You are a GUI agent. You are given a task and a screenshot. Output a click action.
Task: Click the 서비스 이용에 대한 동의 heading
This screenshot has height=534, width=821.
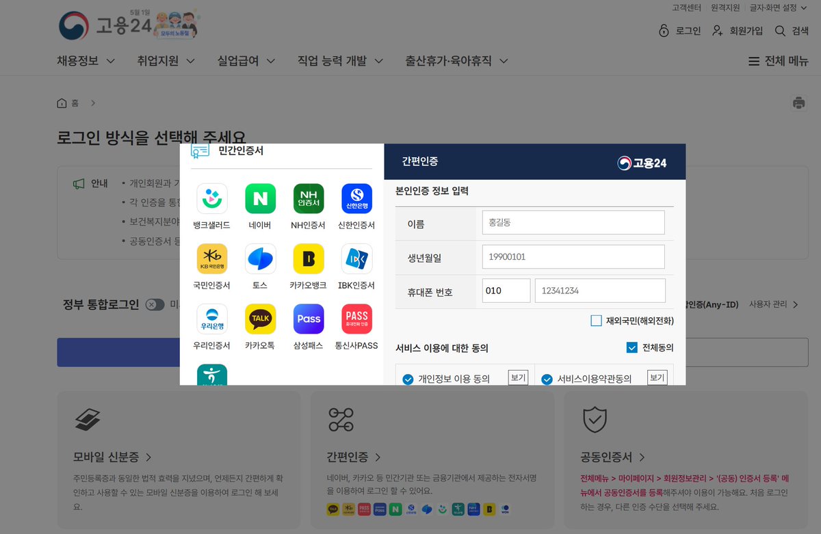(442, 348)
